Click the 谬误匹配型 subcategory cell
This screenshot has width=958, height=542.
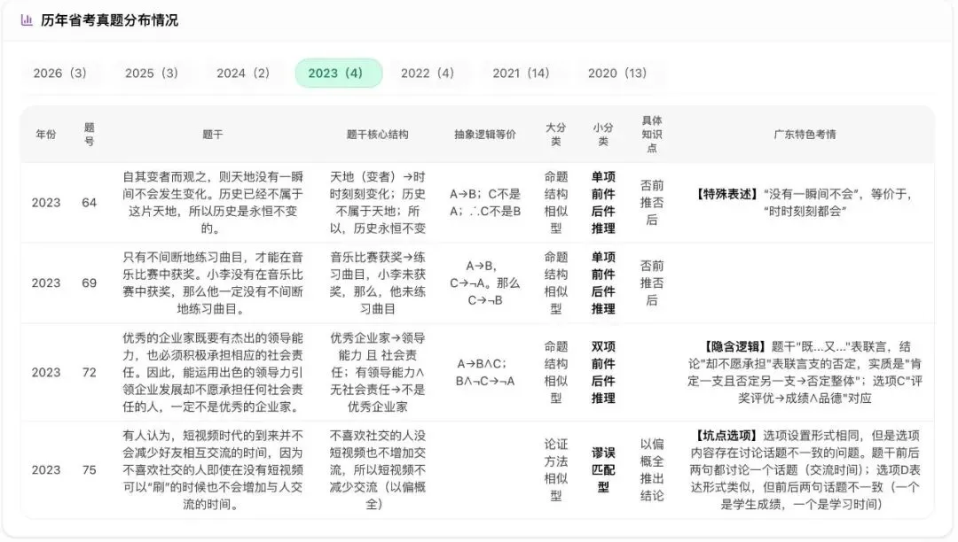point(603,469)
